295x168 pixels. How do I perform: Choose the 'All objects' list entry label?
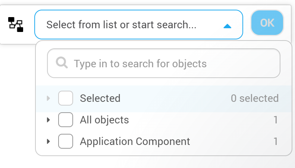[x=104, y=120]
